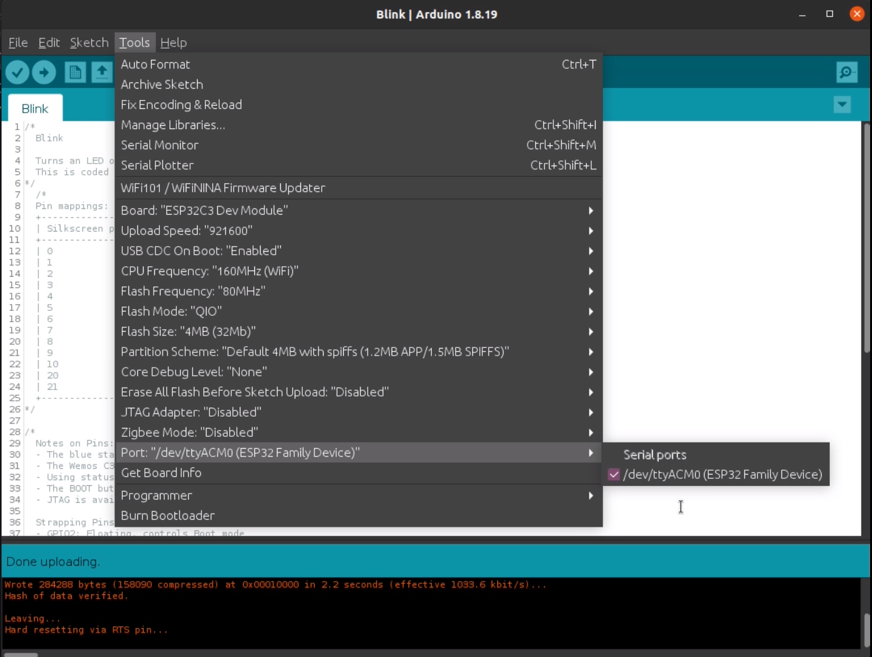Click the editor vertical scrollbar

point(866,239)
